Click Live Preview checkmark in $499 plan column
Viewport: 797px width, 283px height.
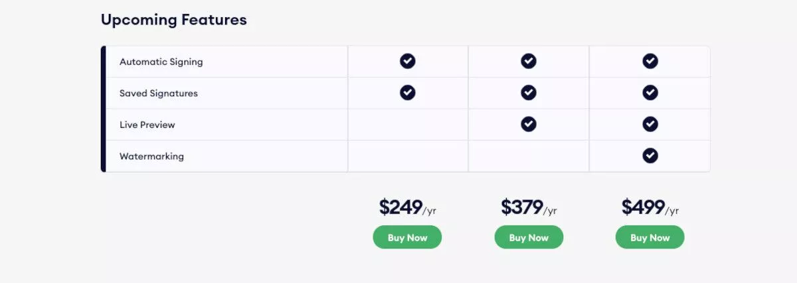tap(650, 124)
